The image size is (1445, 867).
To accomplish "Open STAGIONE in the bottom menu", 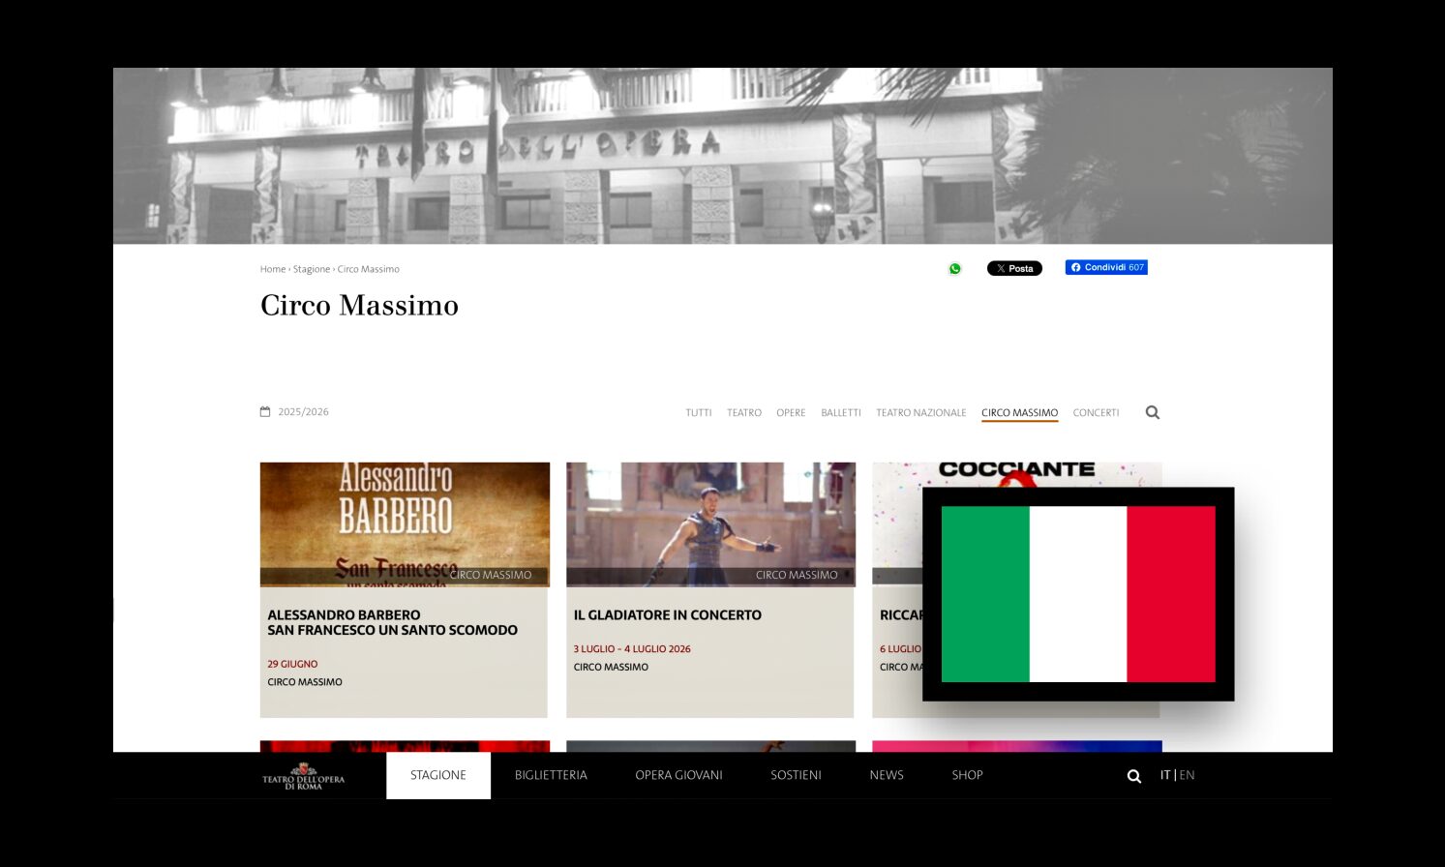I will [438, 776].
